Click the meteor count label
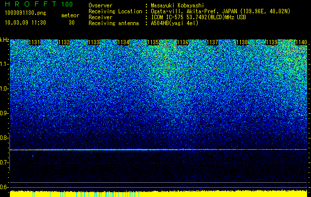The width and height of the screenshot is (311, 197). pos(70,15)
